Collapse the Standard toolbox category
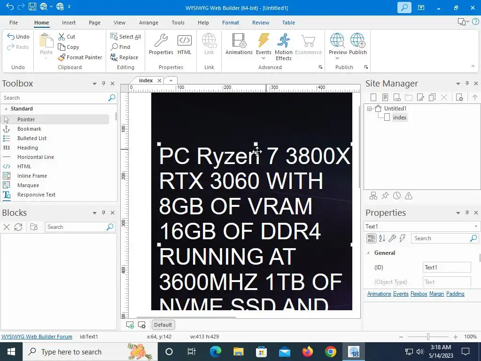481x361 pixels. (x=6, y=109)
